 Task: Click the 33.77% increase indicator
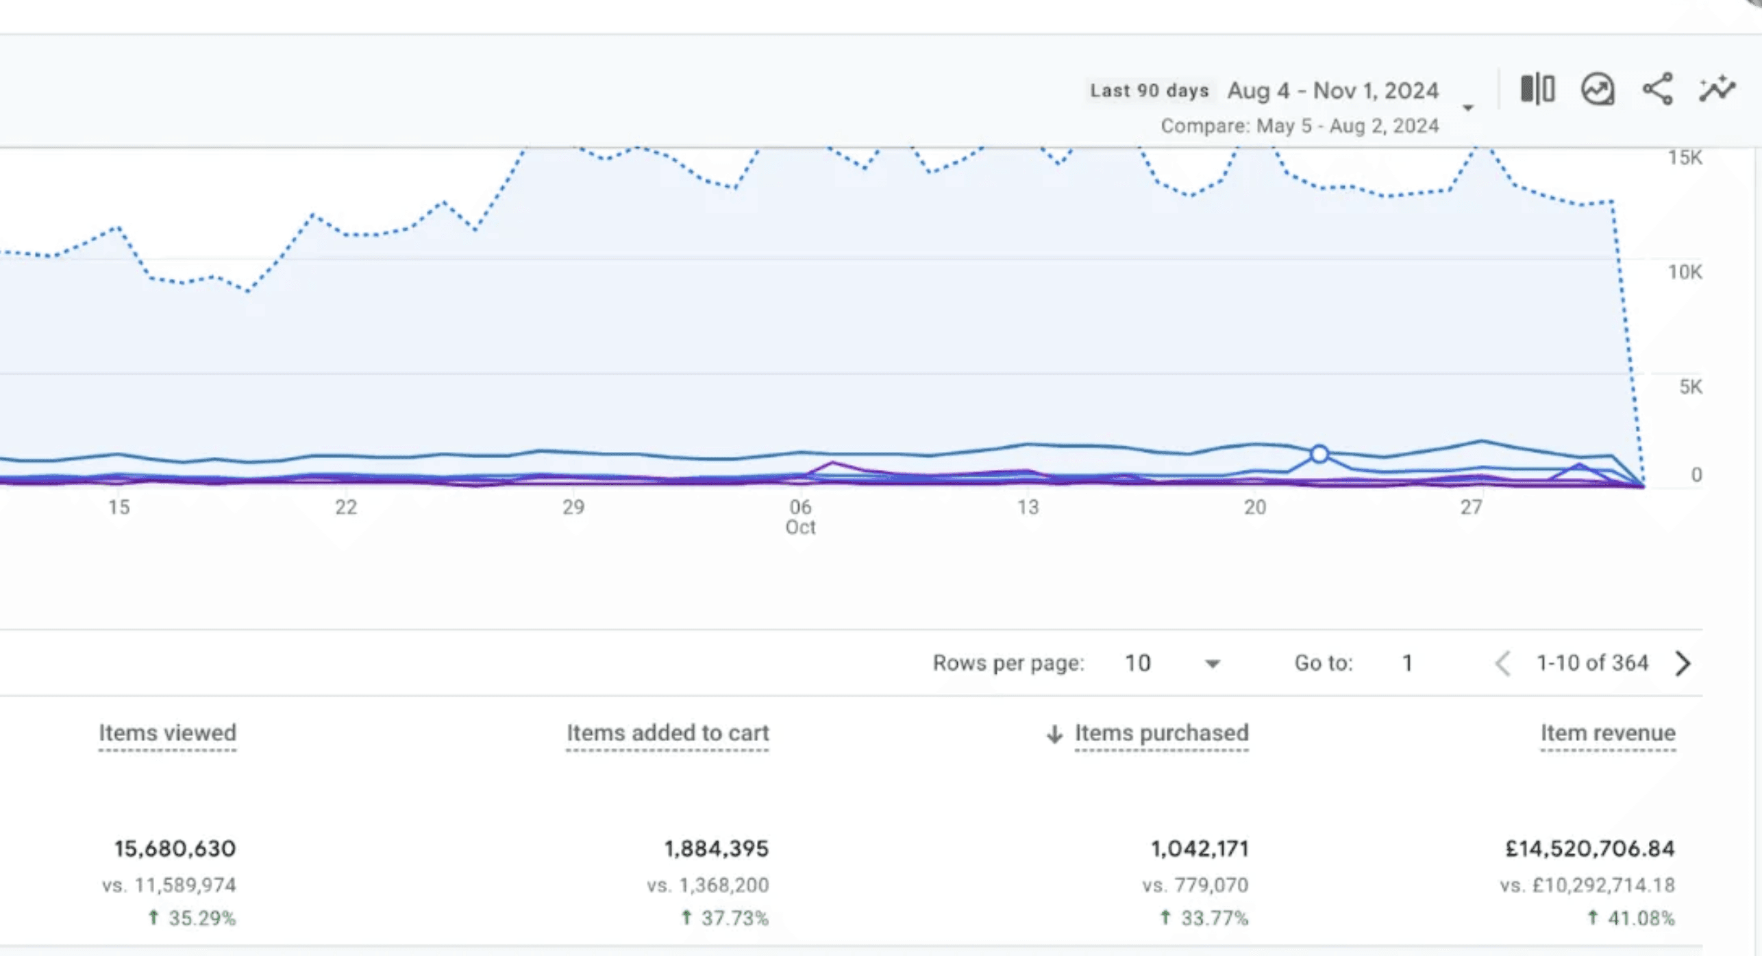tap(1204, 918)
